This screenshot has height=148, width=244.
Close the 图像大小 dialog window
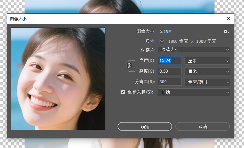pyautogui.click(x=229, y=18)
